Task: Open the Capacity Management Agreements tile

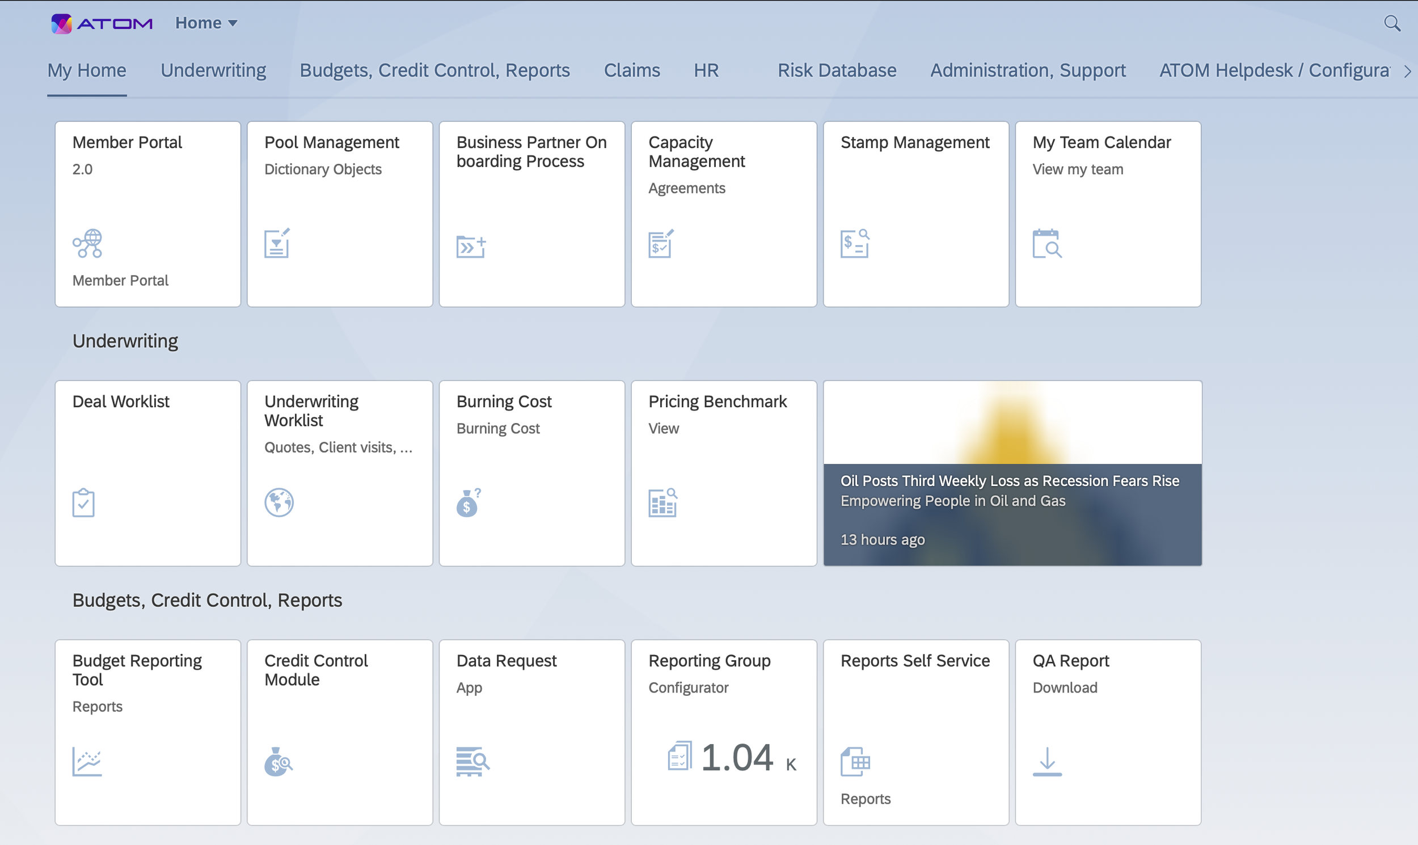Action: (x=724, y=214)
